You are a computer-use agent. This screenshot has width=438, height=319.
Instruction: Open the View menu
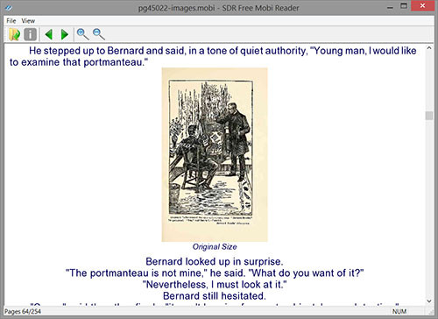28,21
